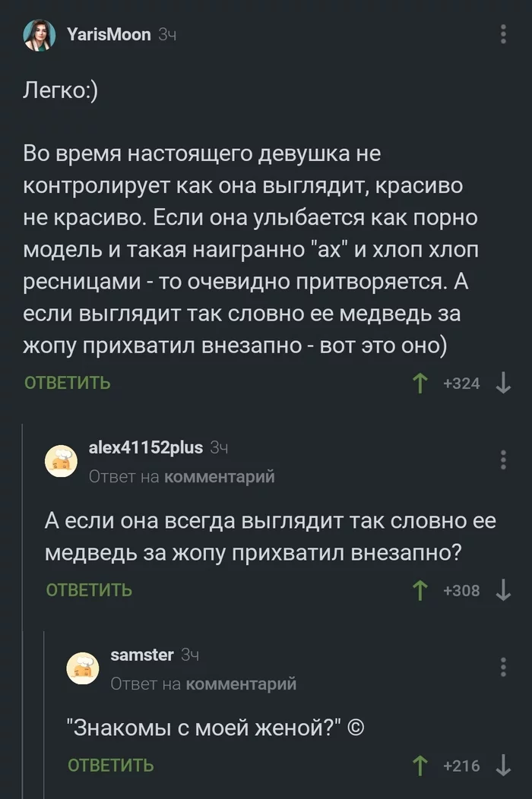Go to parent comment from alex41152plus's reply
532x799 pixels.
click(220, 477)
